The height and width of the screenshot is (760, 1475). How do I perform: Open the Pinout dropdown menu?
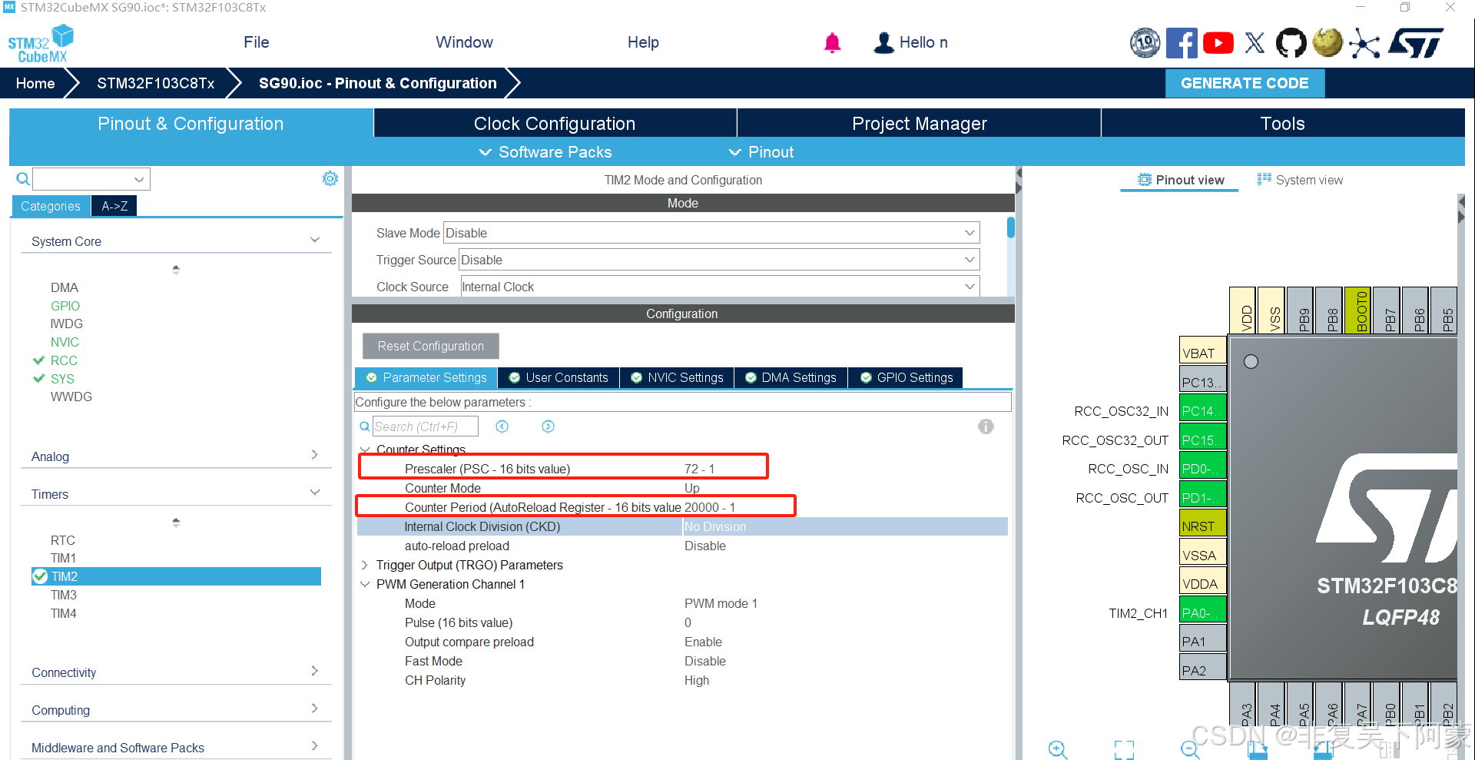761,152
